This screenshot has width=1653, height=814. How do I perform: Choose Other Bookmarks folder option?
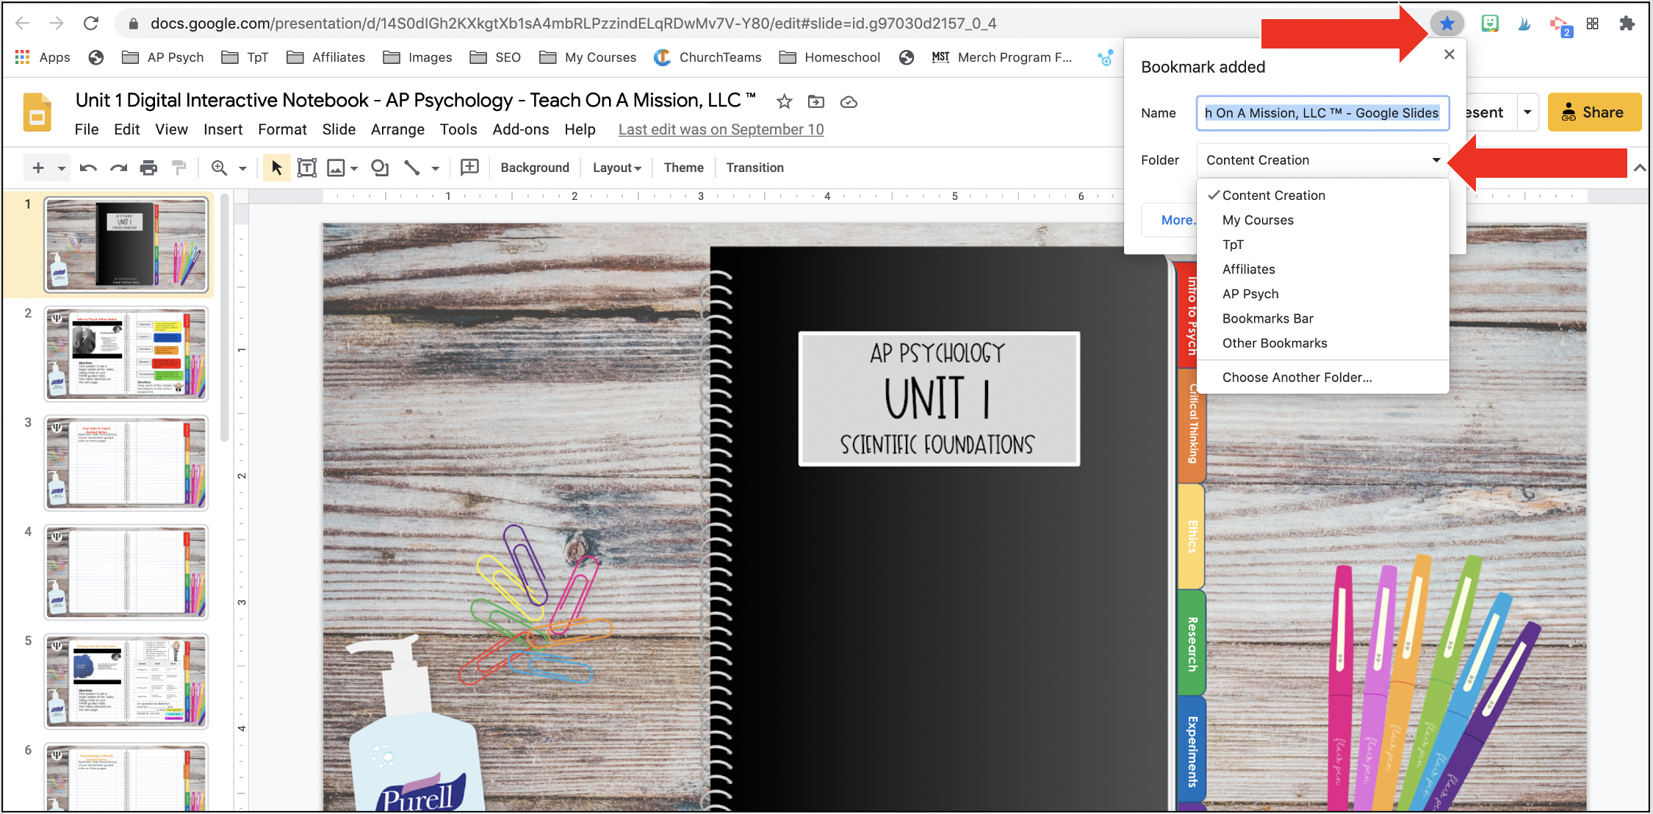click(1275, 343)
